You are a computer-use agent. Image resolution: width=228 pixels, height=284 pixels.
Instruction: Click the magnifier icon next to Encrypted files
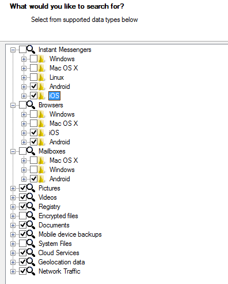(31, 216)
